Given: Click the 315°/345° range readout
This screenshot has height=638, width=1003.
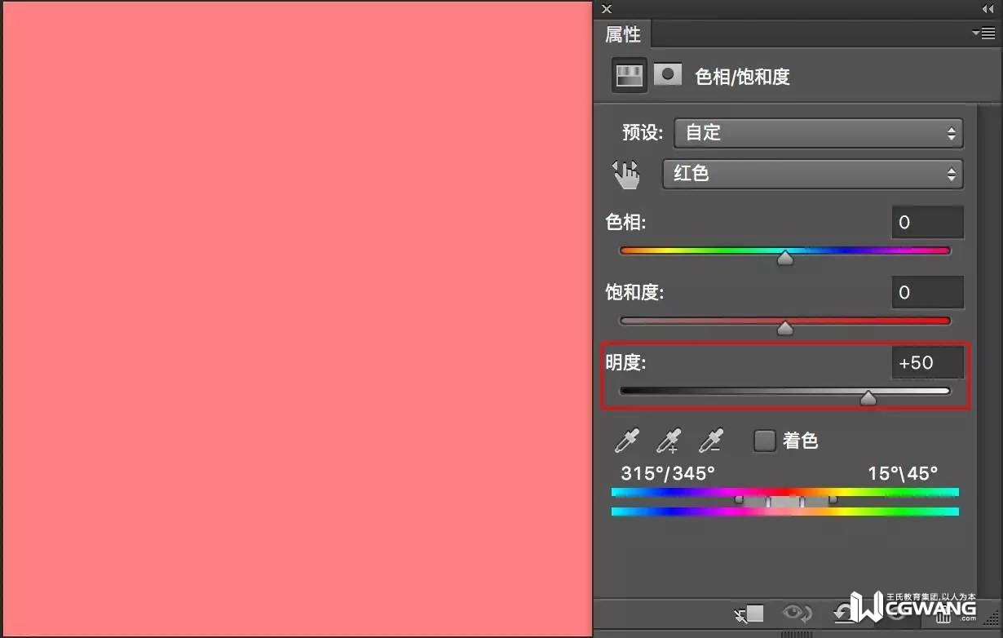Looking at the screenshot, I should coord(668,472).
